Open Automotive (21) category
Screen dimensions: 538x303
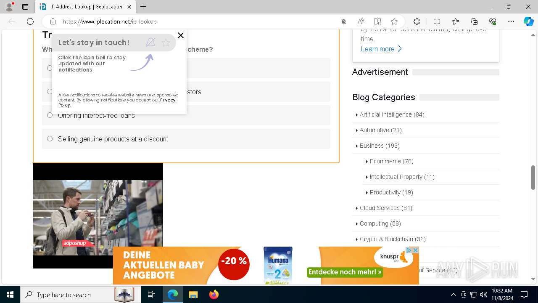click(381, 130)
